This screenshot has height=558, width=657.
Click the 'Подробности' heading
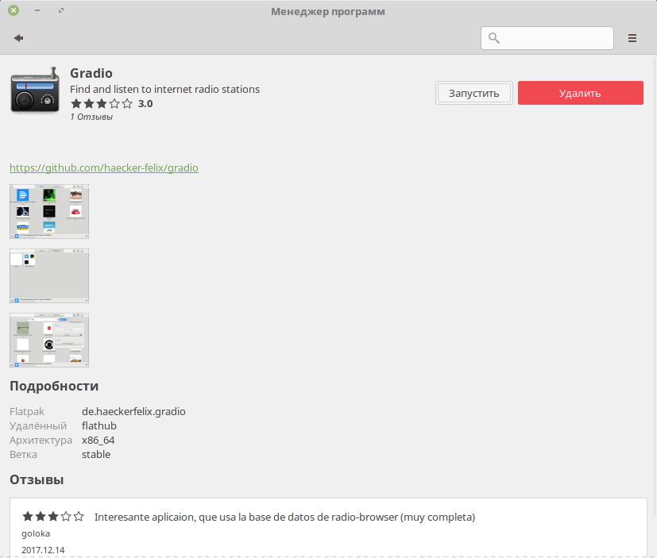pyautogui.click(x=54, y=386)
